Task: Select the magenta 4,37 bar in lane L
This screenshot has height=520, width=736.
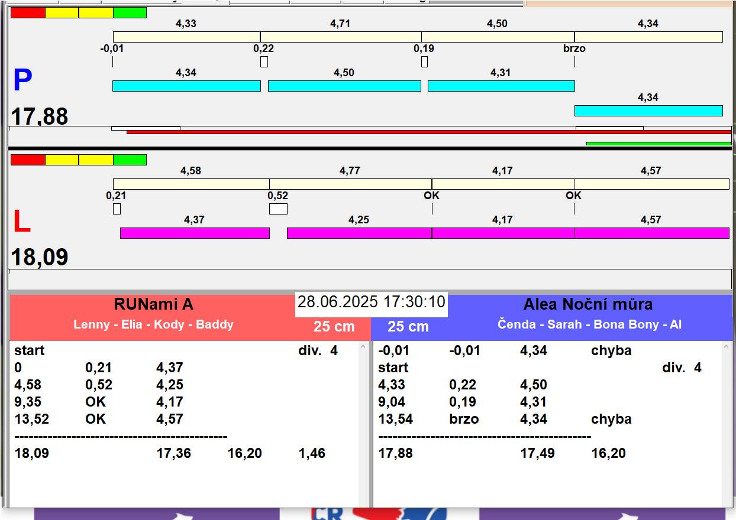Action: coord(195,233)
